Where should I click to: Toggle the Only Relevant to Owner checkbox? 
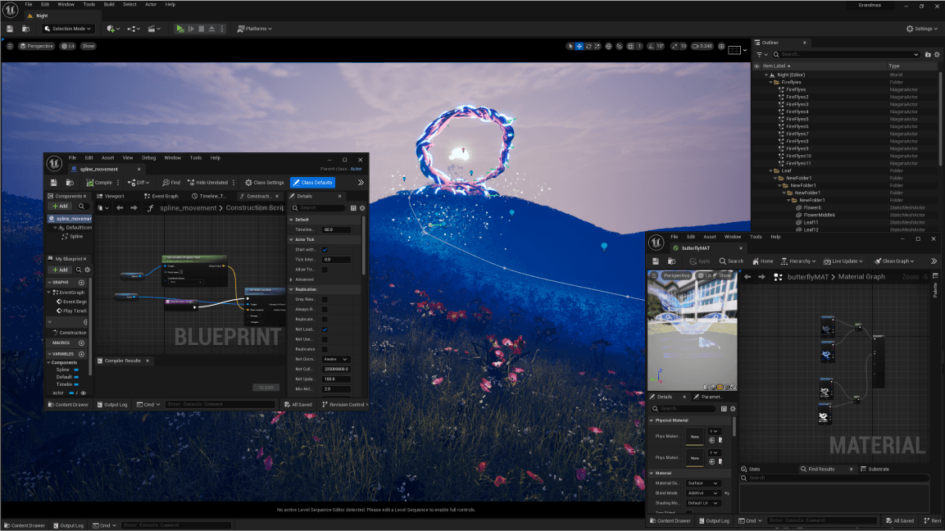point(325,299)
